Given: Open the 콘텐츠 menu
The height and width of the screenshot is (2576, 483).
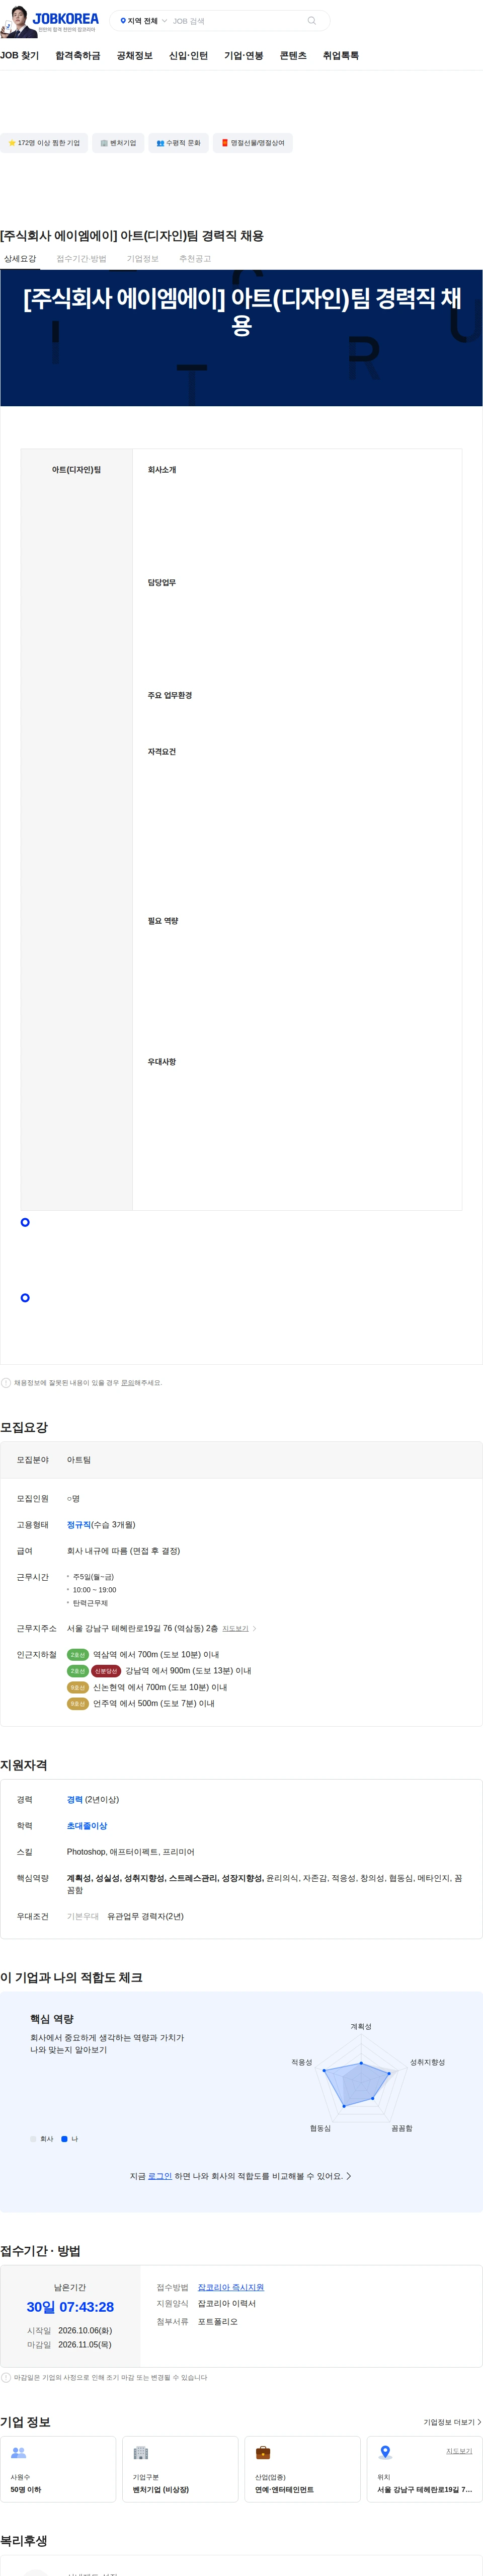Looking at the screenshot, I should coord(293,56).
